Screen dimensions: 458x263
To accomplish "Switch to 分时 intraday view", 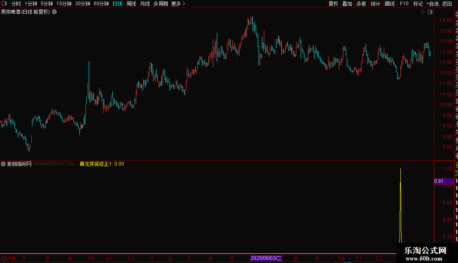I will click(x=16, y=4).
